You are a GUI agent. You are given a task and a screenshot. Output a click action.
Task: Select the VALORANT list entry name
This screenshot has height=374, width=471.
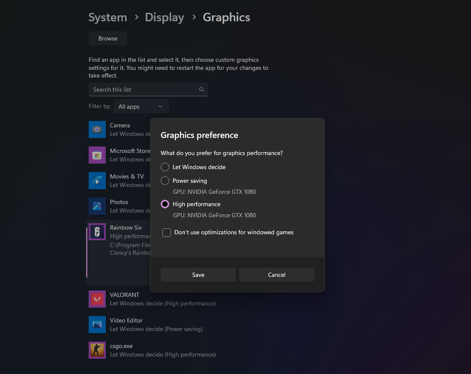(124, 295)
